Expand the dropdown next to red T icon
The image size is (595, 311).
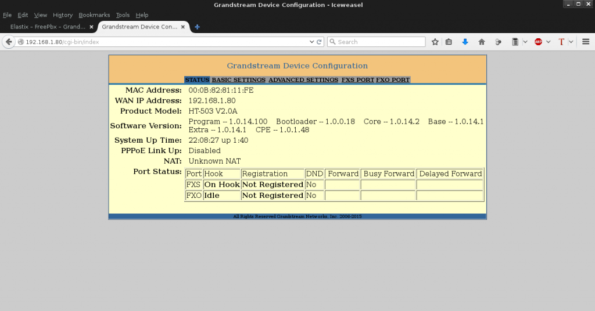pyautogui.click(x=571, y=42)
